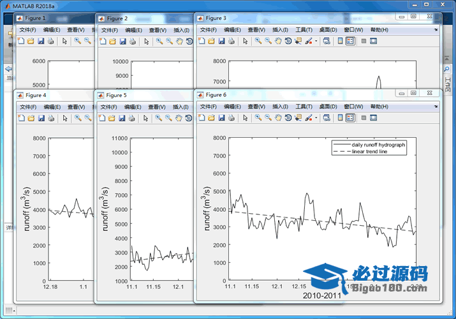Pan hand icon in Figure 2 toolbar

[x=179, y=41]
